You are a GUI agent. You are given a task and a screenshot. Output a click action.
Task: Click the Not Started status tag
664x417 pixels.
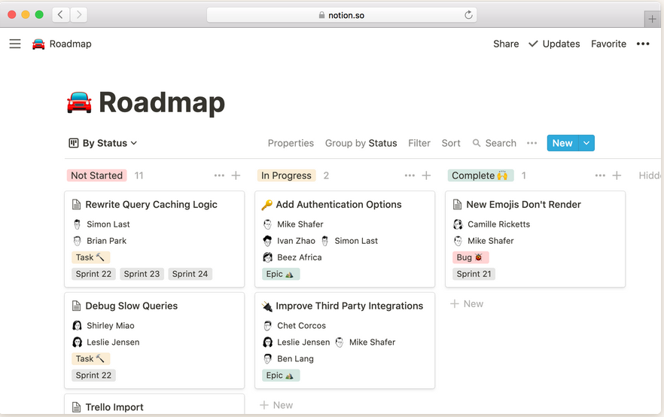96,175
